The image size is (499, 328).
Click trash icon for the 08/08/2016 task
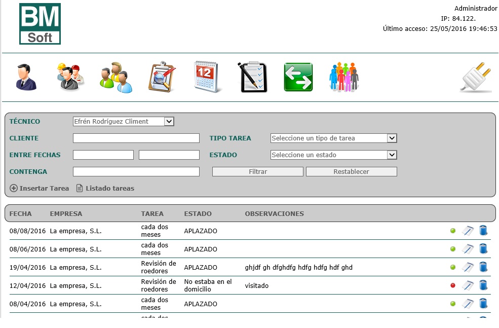pos(483,231)
